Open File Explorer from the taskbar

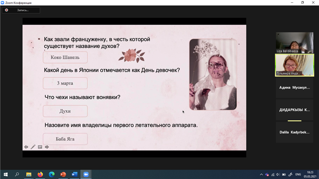click(x=29, y=174)
